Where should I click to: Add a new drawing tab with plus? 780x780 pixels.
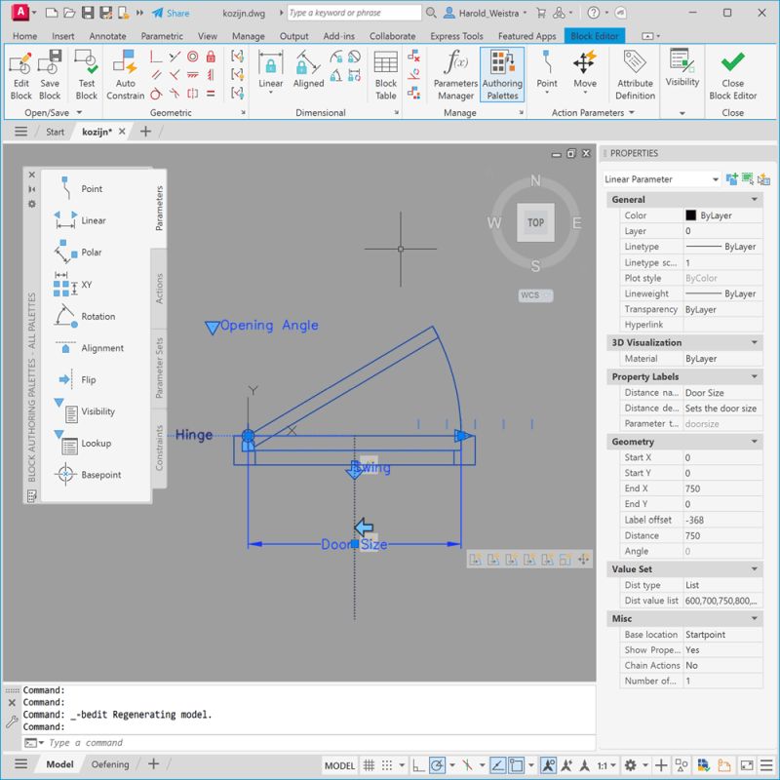tap(145, 132)
